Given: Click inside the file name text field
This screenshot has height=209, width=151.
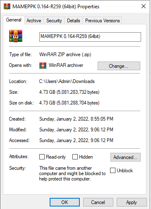Looking at the screenshot, I should coord(90,37).
